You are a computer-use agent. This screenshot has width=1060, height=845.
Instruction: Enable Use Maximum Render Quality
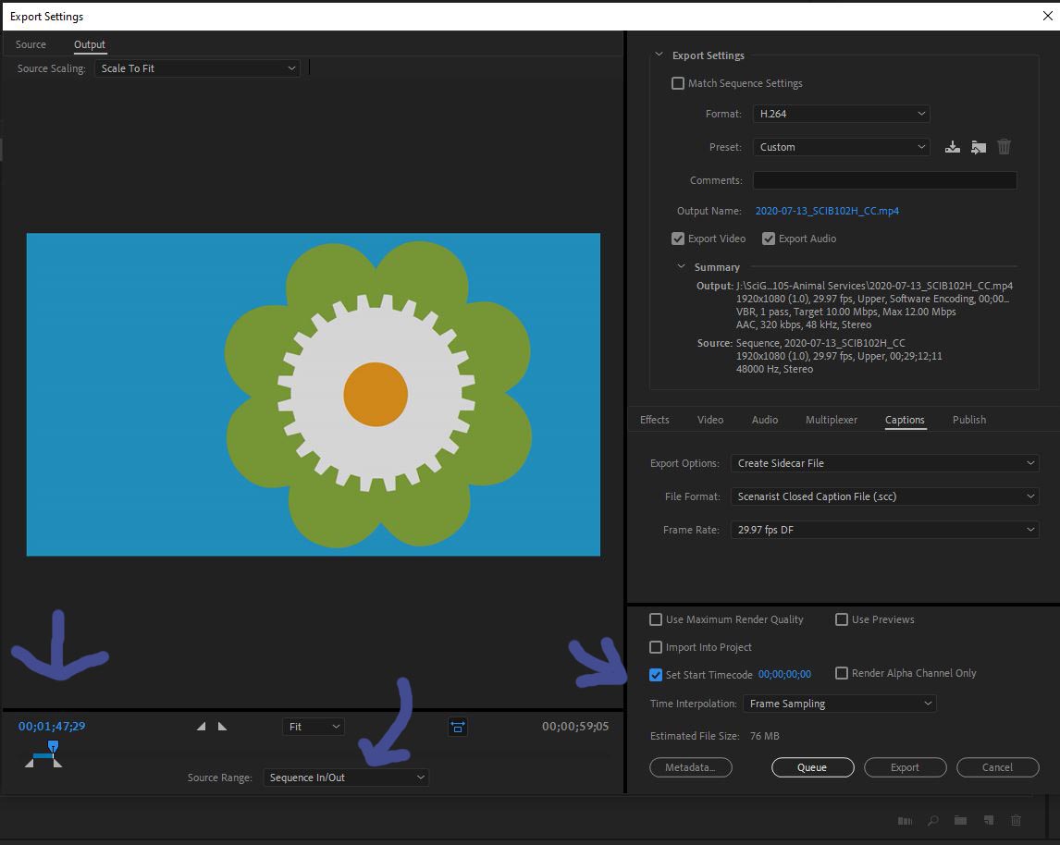[x=656, y=619]
